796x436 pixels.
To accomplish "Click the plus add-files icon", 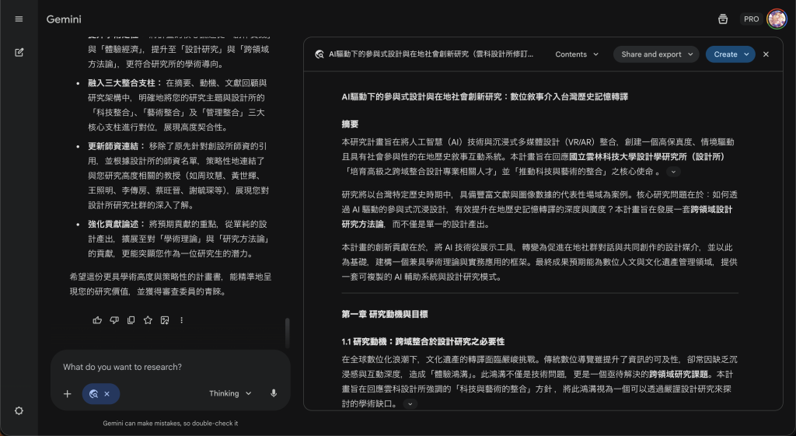I will tap(68, 394).
